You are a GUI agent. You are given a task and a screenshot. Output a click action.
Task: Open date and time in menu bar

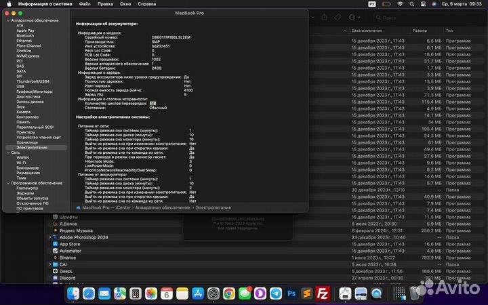click(x=462, y=4)
